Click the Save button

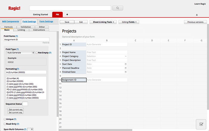[67, 22]
